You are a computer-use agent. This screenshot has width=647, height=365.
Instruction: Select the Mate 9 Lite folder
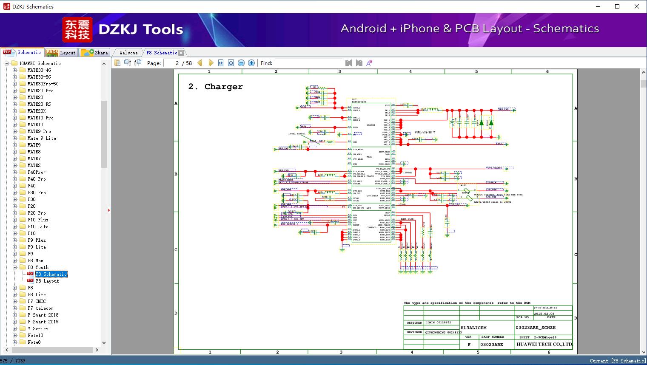42,138
